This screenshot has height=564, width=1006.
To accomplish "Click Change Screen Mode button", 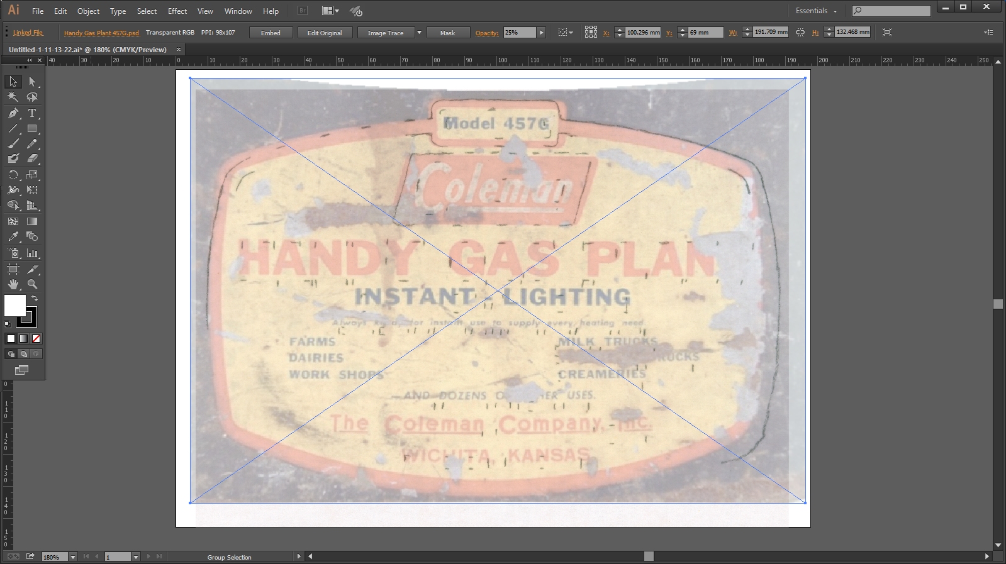I will (x=22, y=370).
